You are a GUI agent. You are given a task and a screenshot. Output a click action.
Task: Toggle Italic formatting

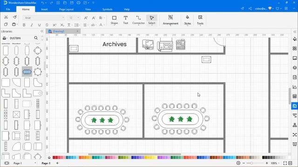[32, 25]
